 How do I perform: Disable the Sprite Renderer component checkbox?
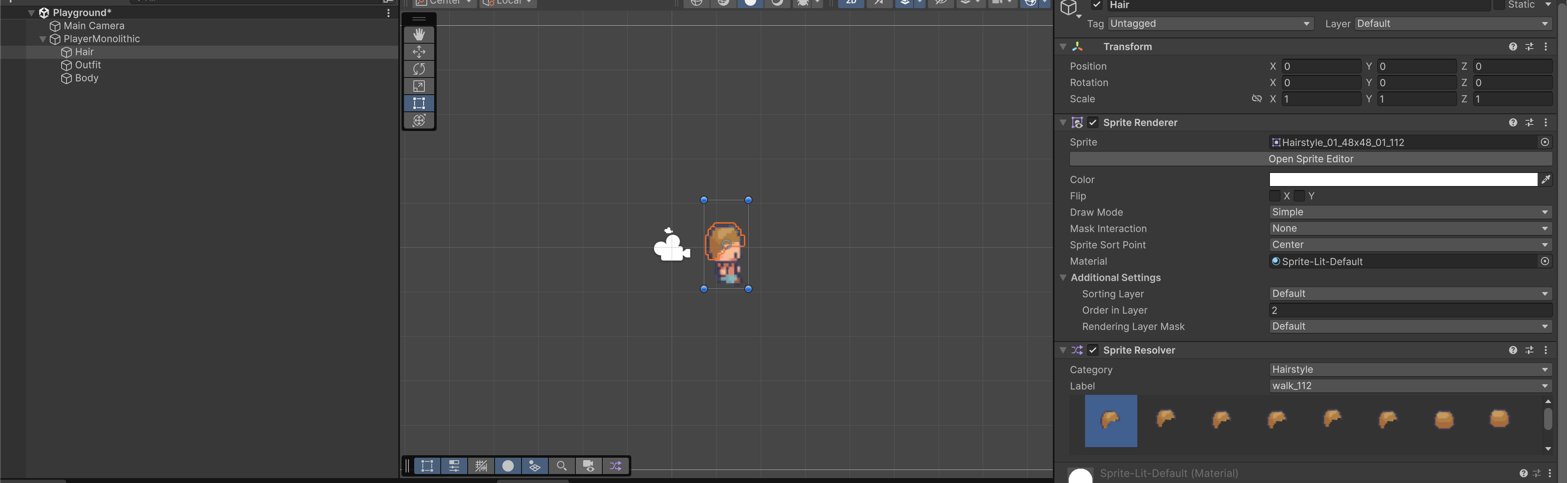(x=1093, y=122)
